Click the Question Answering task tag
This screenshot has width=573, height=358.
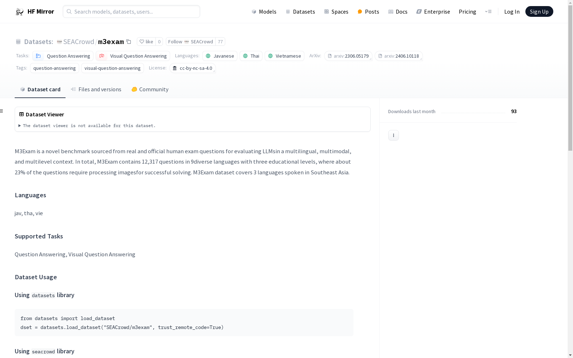(x=63, y=56)
